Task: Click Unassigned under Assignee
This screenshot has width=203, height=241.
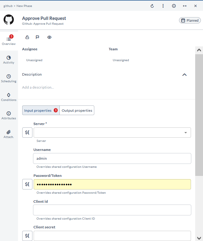Action: coord(34,60)
